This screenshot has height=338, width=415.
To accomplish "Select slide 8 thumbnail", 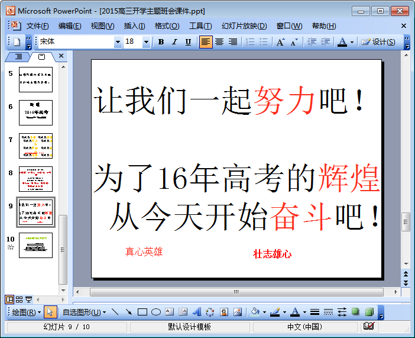I will coord(35,179).
